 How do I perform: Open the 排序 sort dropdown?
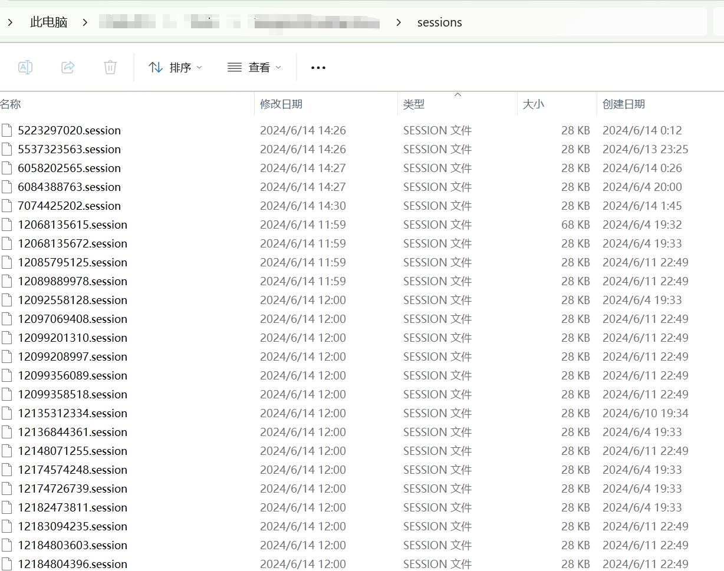click(175, 68)
